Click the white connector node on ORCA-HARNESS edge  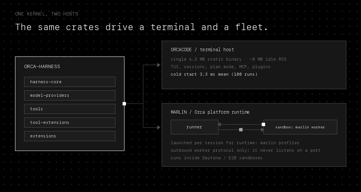[124, 104]
